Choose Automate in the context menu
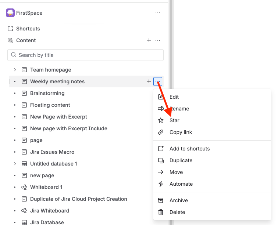The height and width of the screenshot is (225, 278). coord(212,184)
